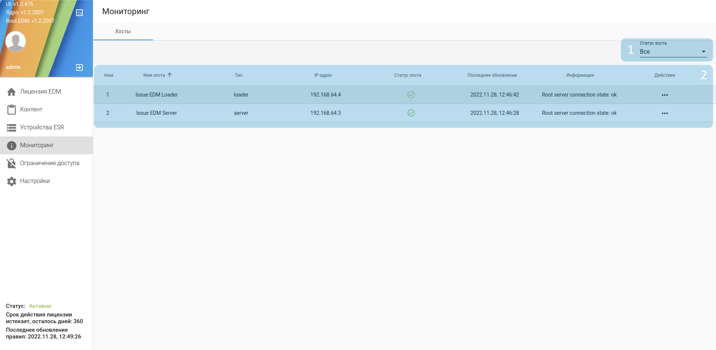Click the sort arrow next to Имя хоста

click(x=170, y=75)
